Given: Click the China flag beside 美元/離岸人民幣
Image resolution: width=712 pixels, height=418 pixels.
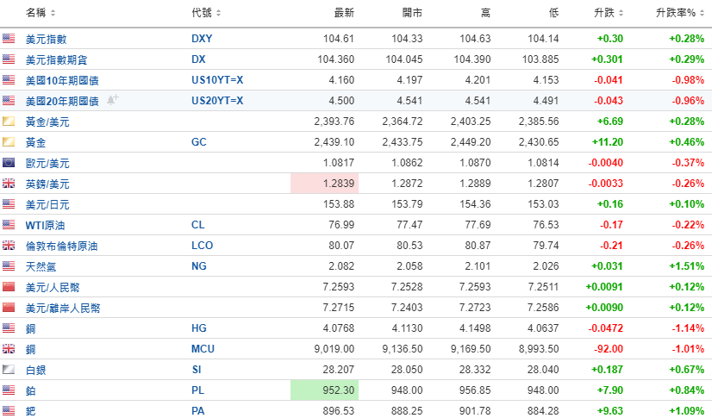Looking at the screenshot, I should pyautogui.click(x=9, y=308).
